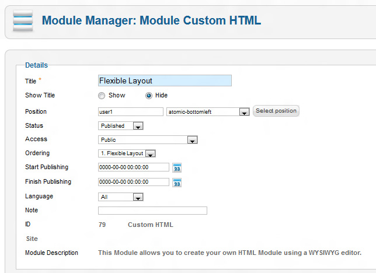Click the empty Note text field

coord(152,211)
